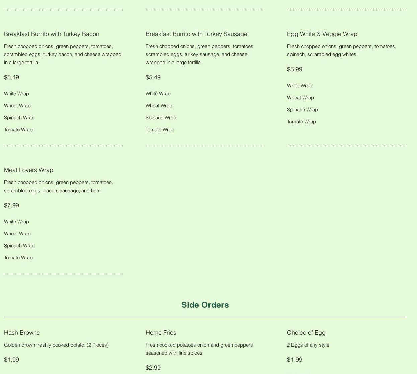
Task: Click the $7.99 price of Meat Lovers Wrap
Action: pyautogui.click(x=11, y=205)
